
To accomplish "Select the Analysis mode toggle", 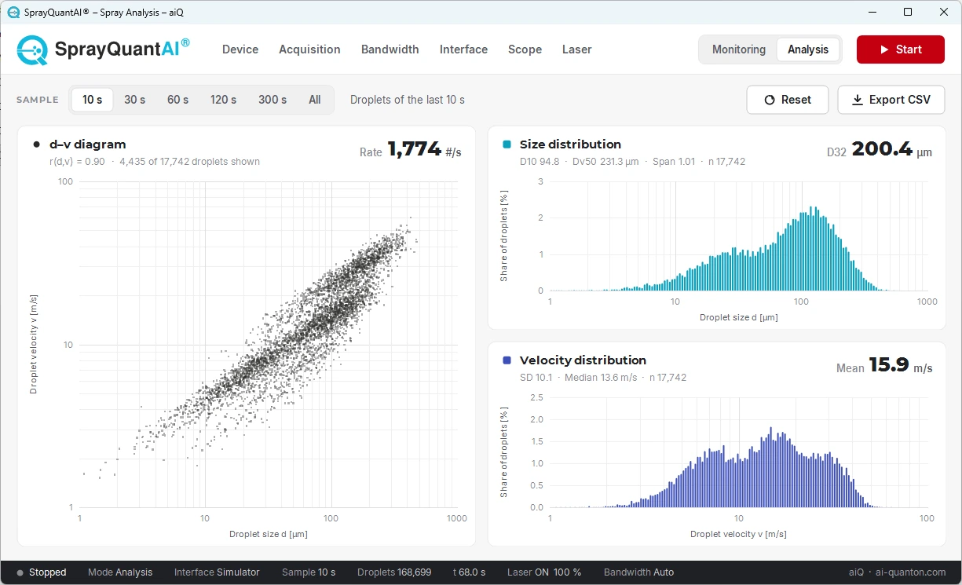I will coord(808,49).
